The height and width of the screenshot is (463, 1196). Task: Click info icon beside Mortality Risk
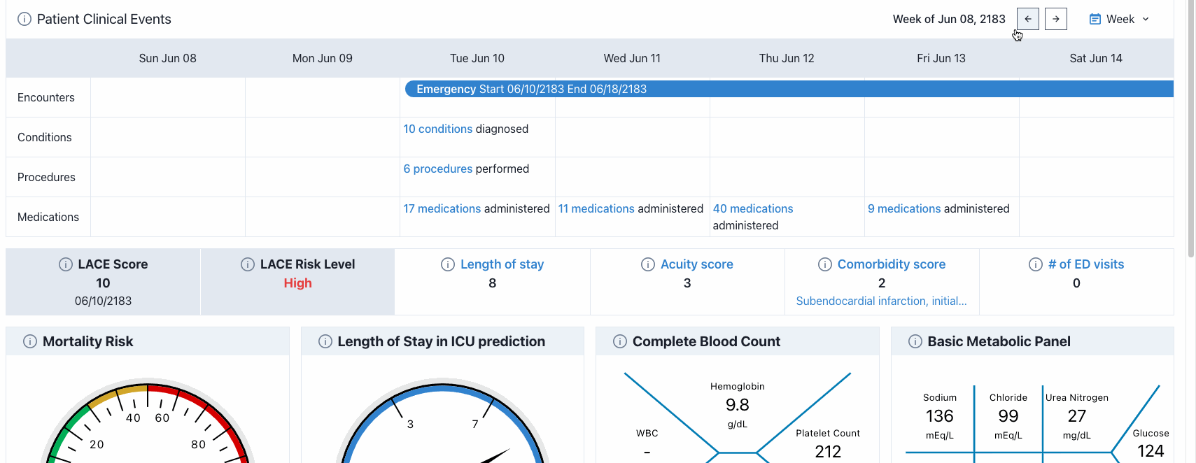click(x=30, y=341)
